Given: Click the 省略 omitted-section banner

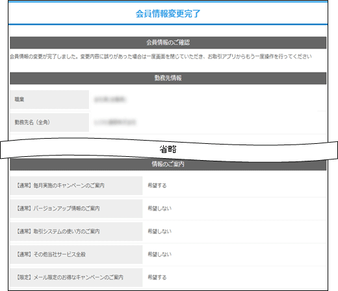Looking at the screenshot, I should coord(168,149).
